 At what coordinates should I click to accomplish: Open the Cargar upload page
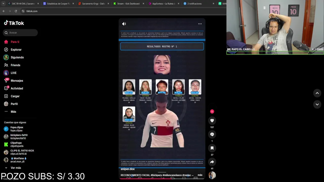click(12, 96)
